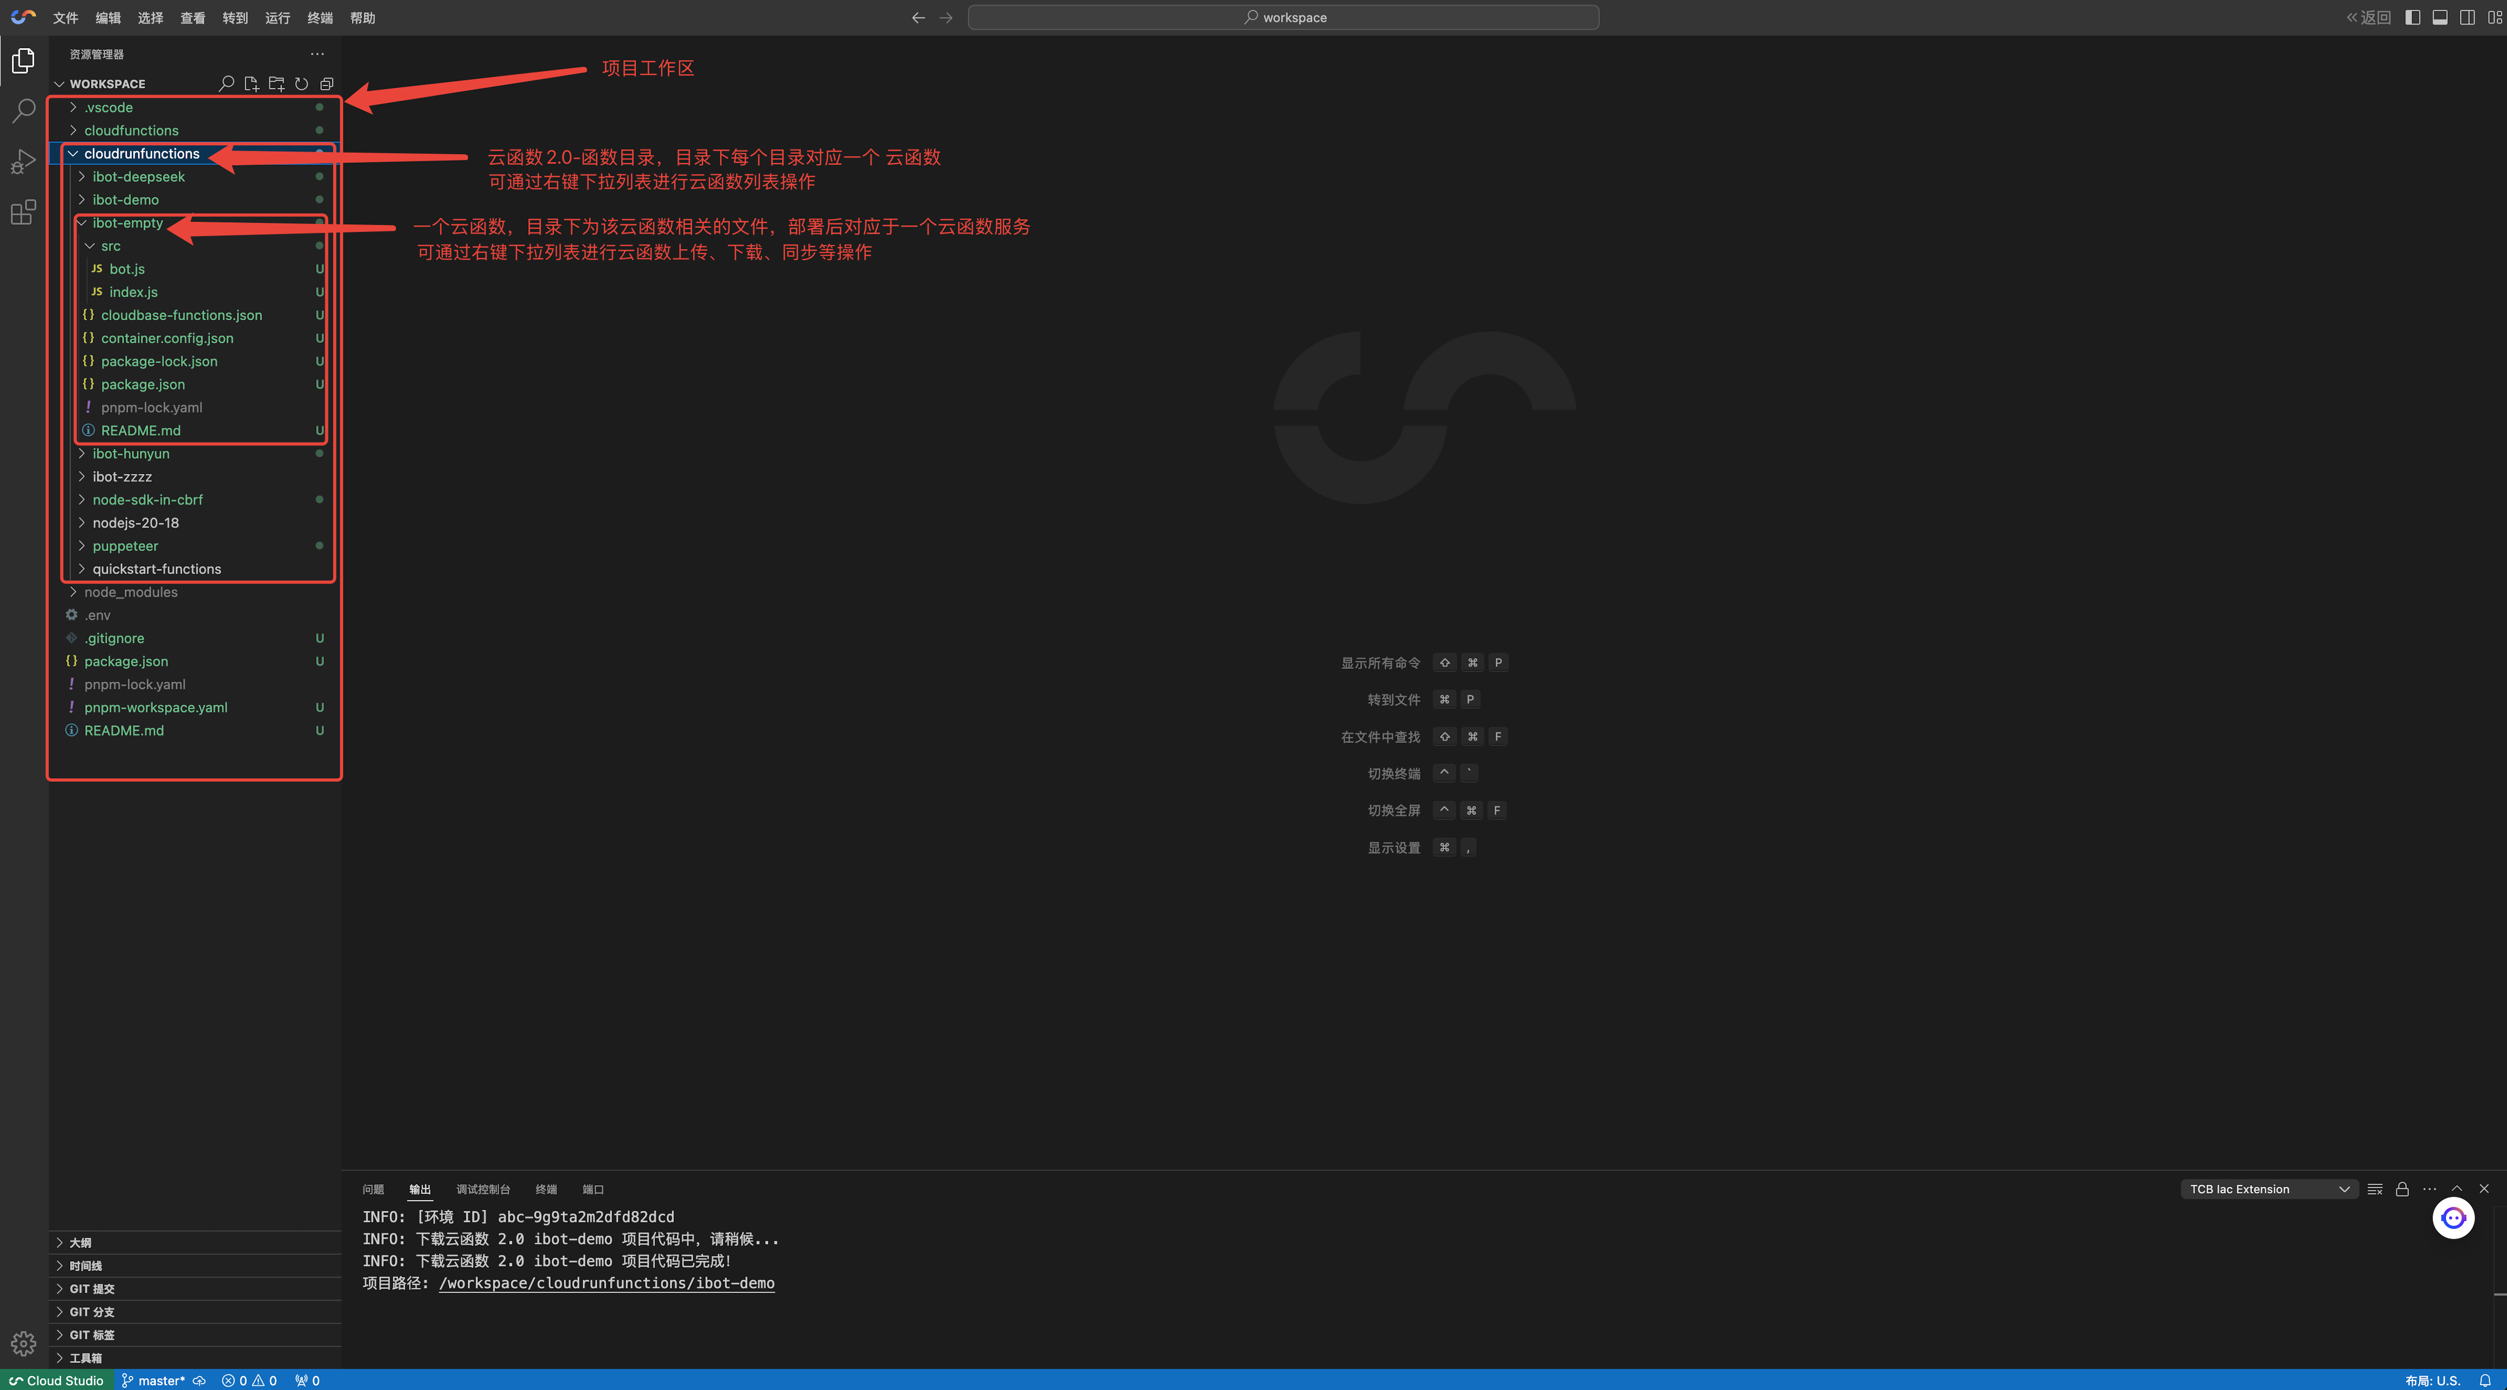
Task: Toggle output auto-scroll lock
Action: (2402, 1189)
